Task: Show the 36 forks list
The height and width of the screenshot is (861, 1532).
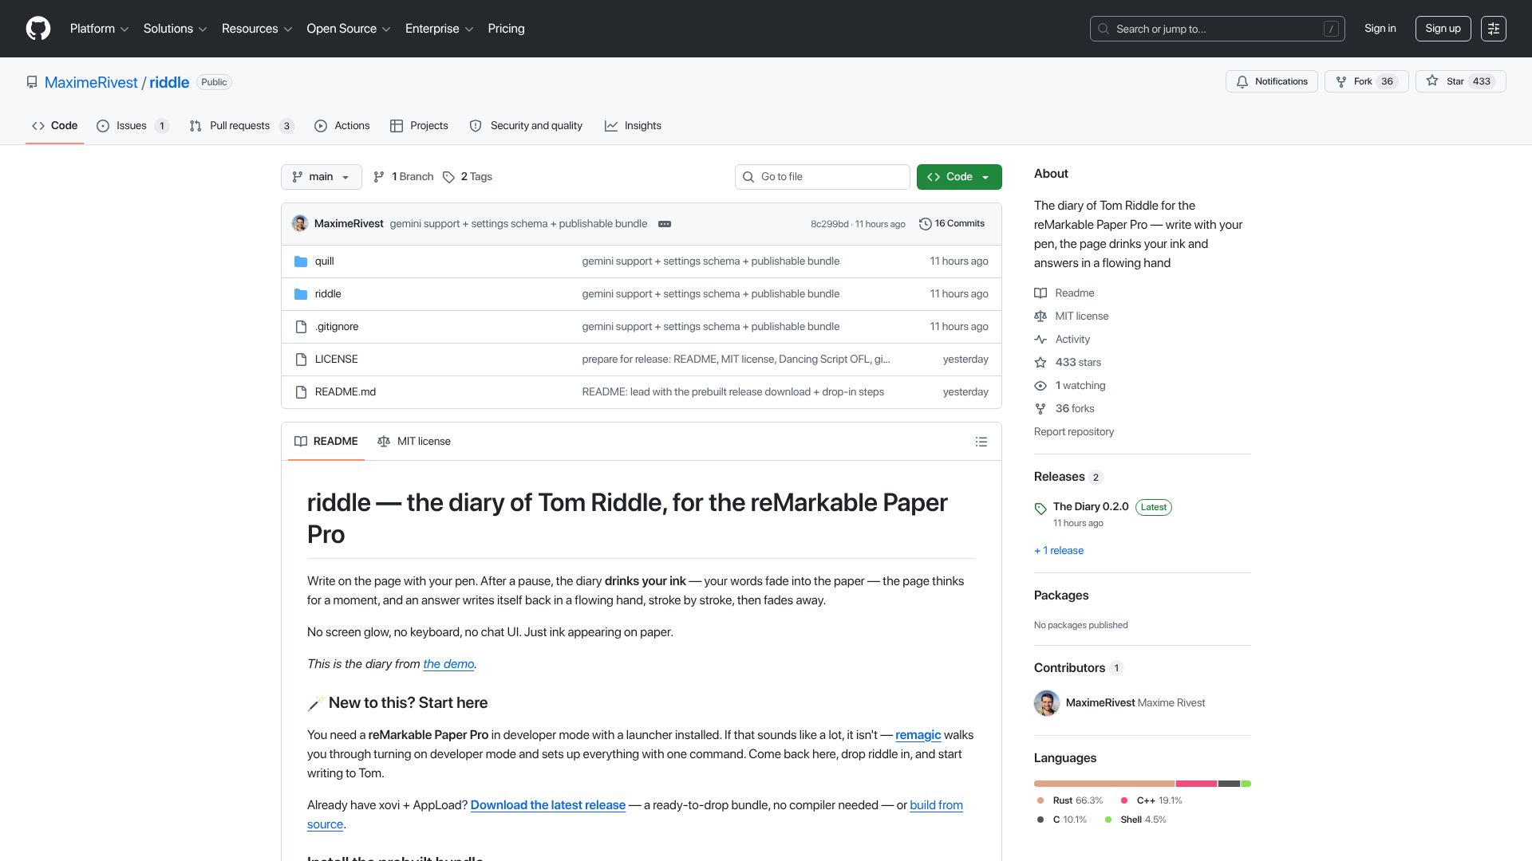Action: pos(1064,409)
